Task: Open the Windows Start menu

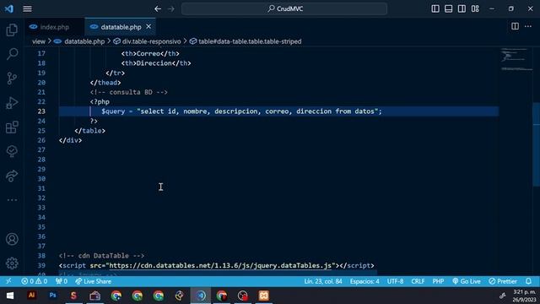Action: 10,296
